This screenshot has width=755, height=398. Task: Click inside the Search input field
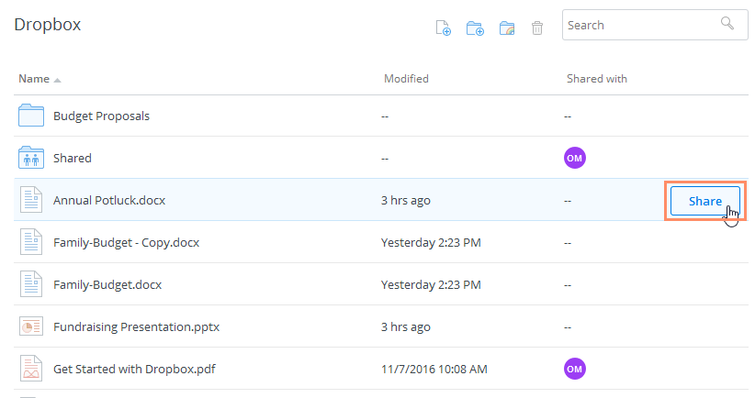[x=638, y=25]
